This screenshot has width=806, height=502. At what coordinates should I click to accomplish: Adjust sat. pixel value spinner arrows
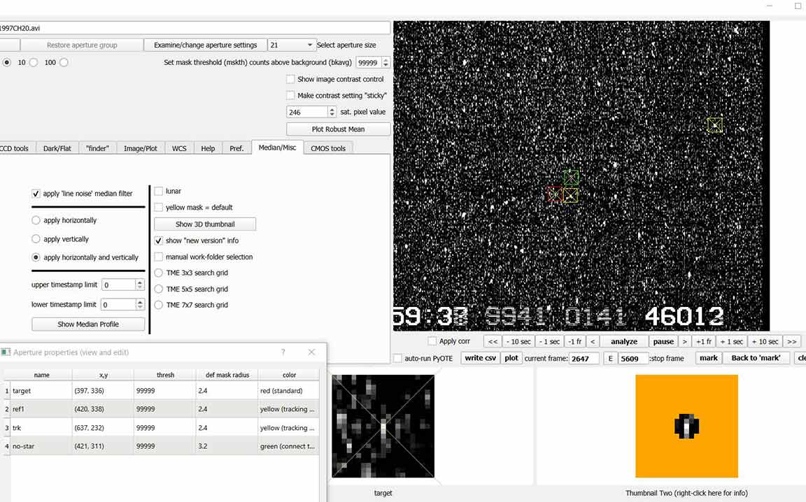click(x=332, y=112)
